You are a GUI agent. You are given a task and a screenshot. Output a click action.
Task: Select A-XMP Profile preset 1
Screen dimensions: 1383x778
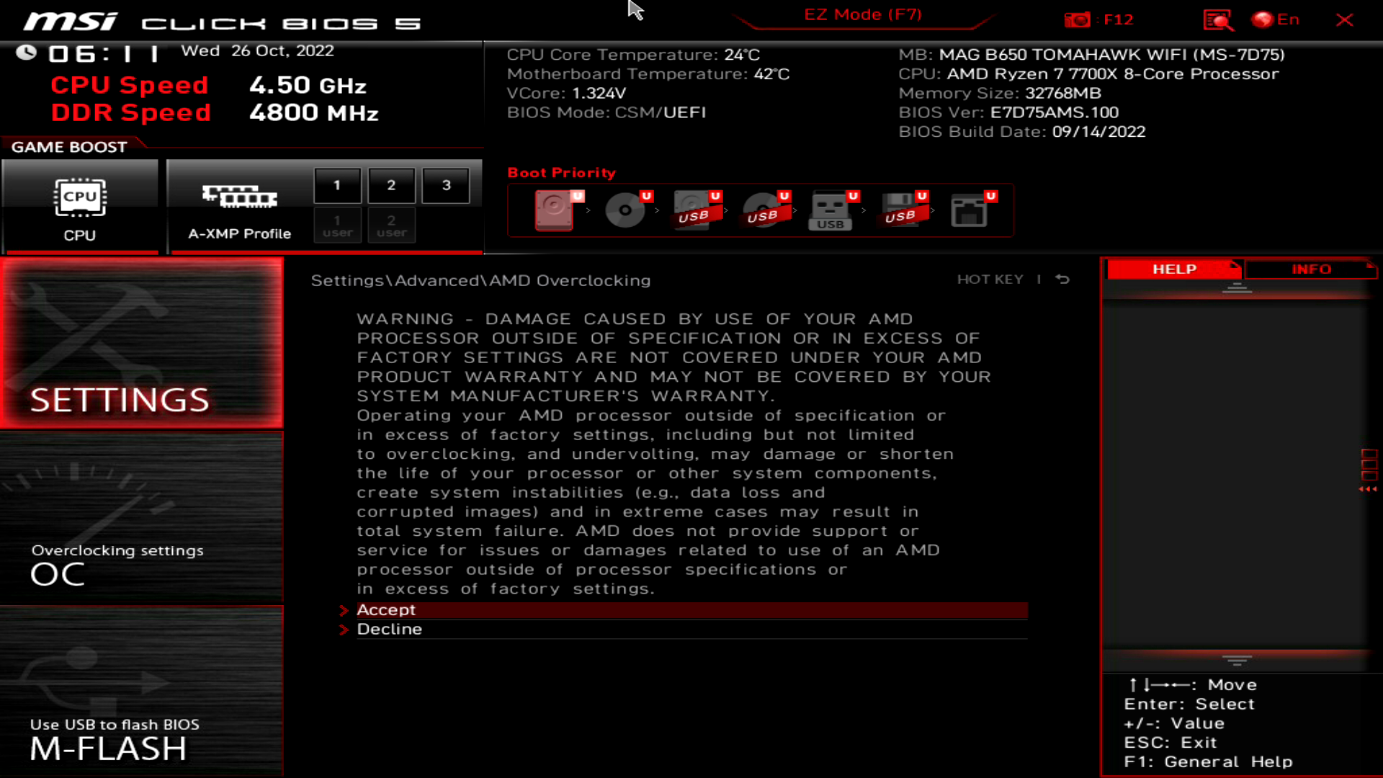[336, 184]
